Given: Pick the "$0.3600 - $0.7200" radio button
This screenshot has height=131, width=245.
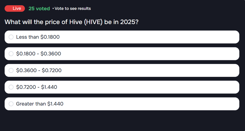Looking at the screenshot, I should coord(11,70).
